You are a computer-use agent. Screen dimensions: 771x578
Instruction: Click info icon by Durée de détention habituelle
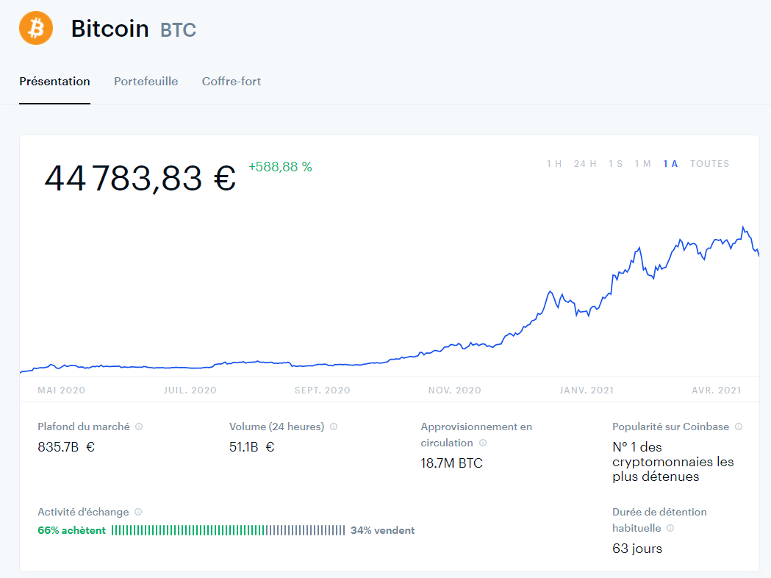[x=670, y=528]
